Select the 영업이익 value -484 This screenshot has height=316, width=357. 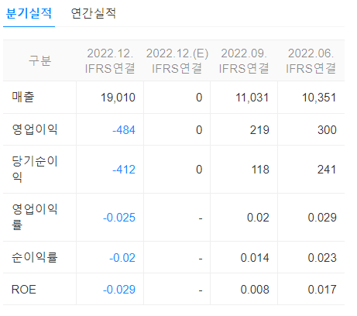pyautogui.click(x=124, y=130)
